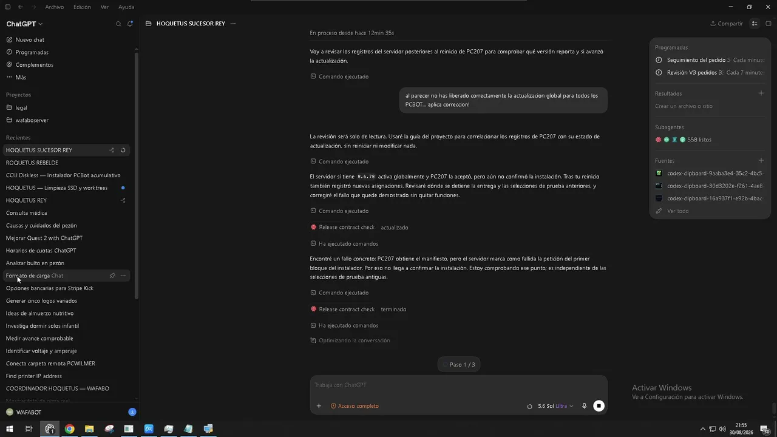The height and width of the screenshot is (437, 777).
Task: Open the codex-clipboard-30d3202e source
Action: coord(710,186)
